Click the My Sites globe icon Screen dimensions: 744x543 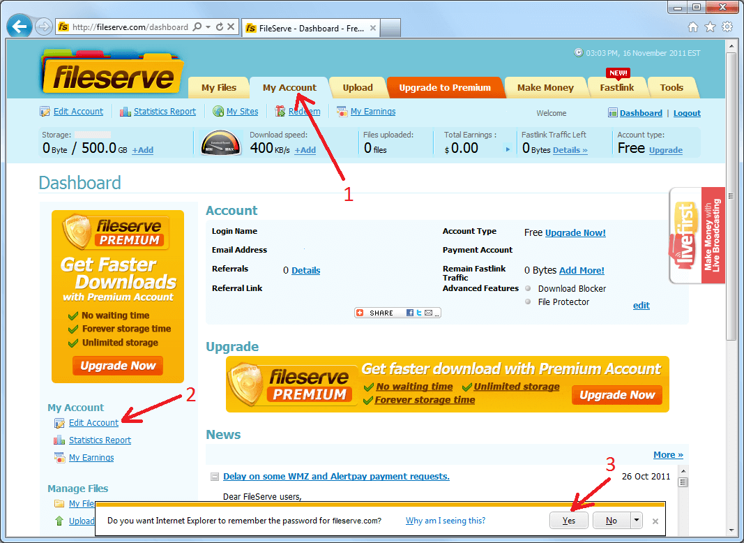tap(218, 112)
